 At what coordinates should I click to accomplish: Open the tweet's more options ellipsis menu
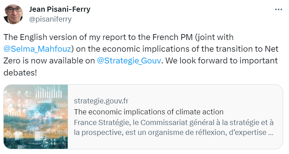click(278, 9)
